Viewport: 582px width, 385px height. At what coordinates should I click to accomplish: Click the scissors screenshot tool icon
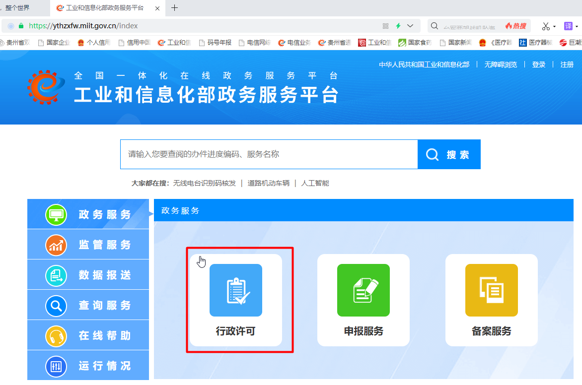click(x=546, y=26)
